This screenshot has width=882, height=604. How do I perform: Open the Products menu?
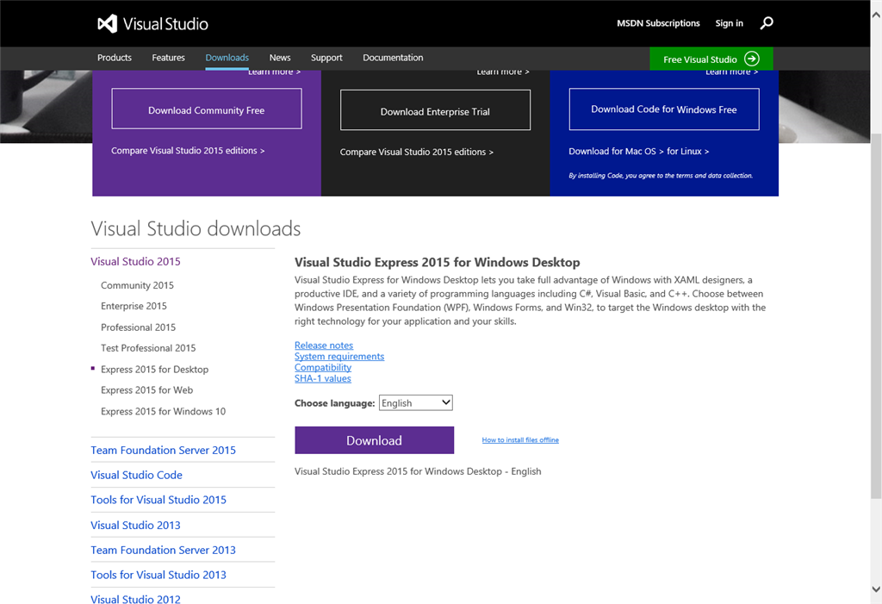115,58
